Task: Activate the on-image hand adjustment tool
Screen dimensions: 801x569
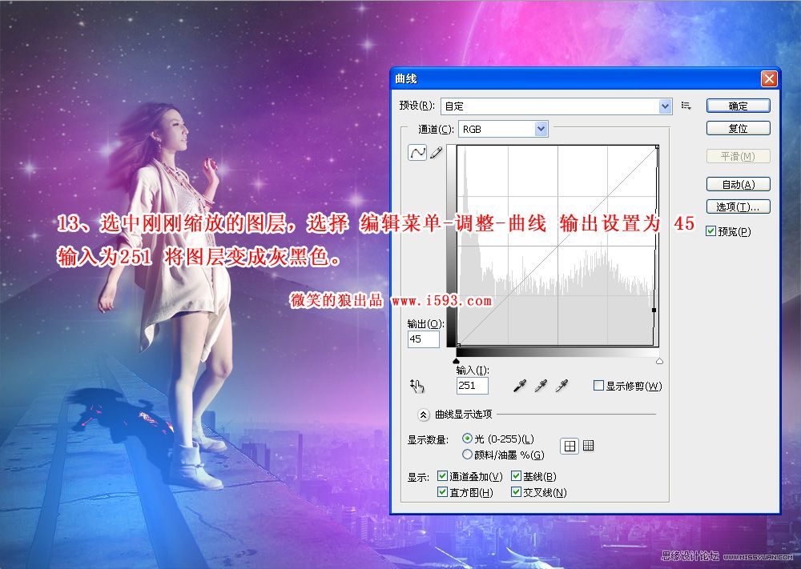Action: (417, 387)
